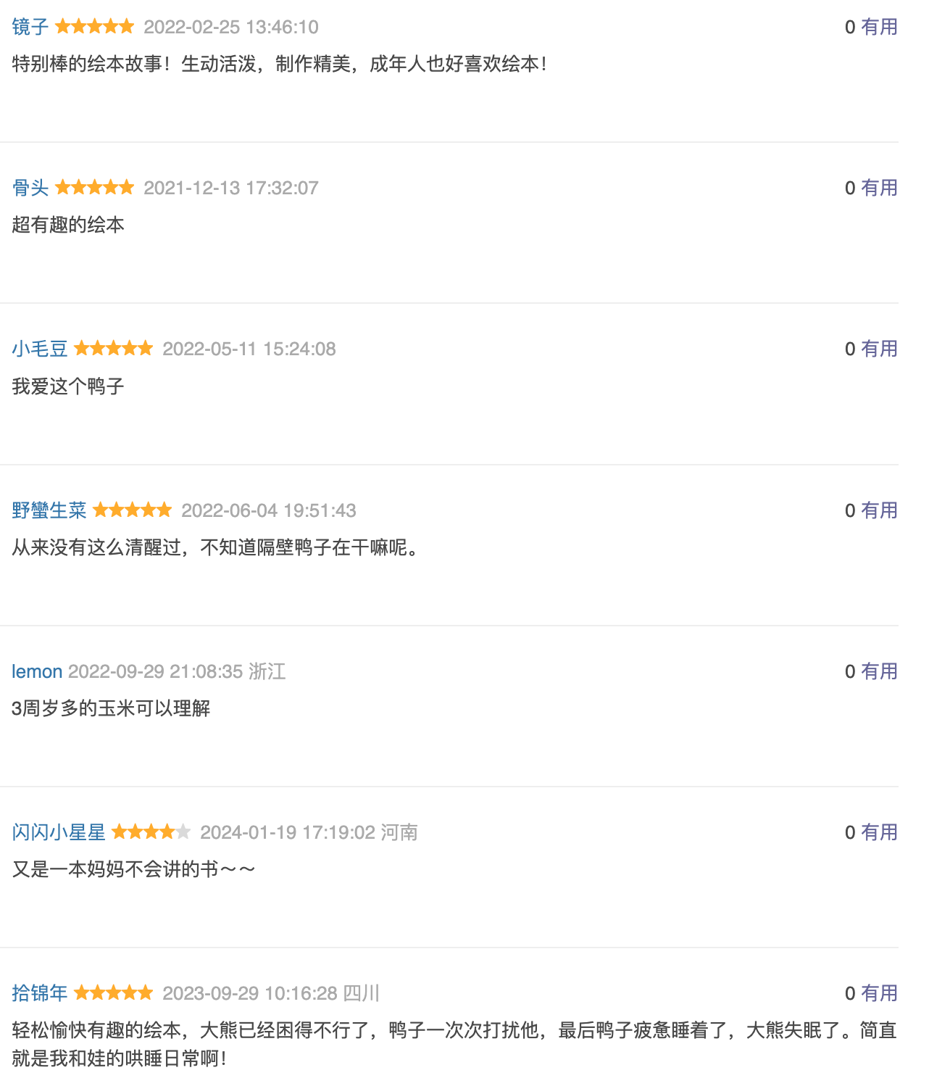Open reviewer 拾锦年's profile
929x1086 pixels.
pyautogui.click(x=40, y=993)
